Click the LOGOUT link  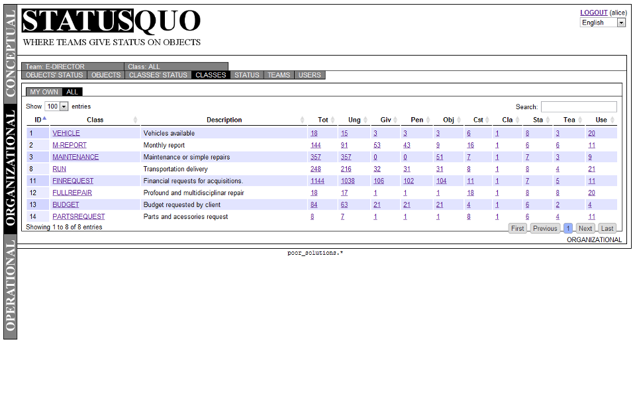coord(595,13)
